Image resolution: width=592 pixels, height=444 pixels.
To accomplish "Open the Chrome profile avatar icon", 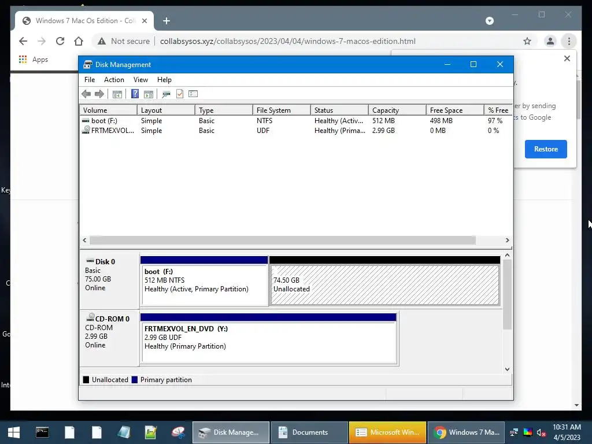I will (550, 41).
